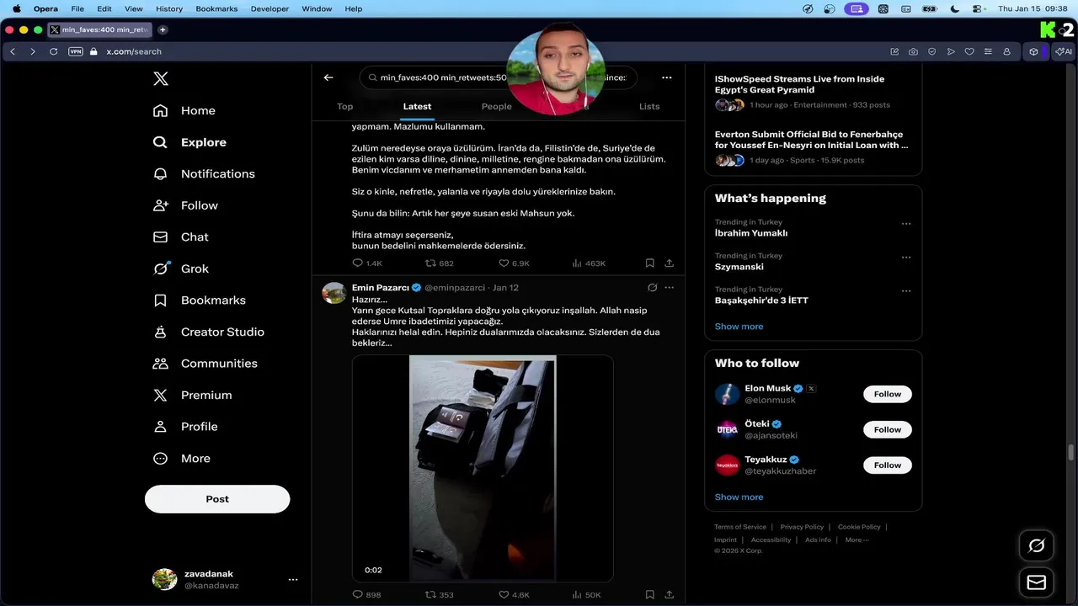Open Bookmarks menu in macOS menu bar
This screenshot has width=1078, height=606.
(216, 8)
